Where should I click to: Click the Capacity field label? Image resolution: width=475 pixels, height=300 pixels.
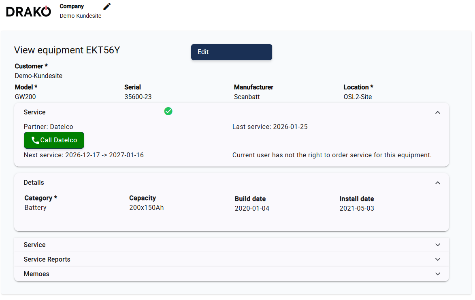tap(143, 198)
